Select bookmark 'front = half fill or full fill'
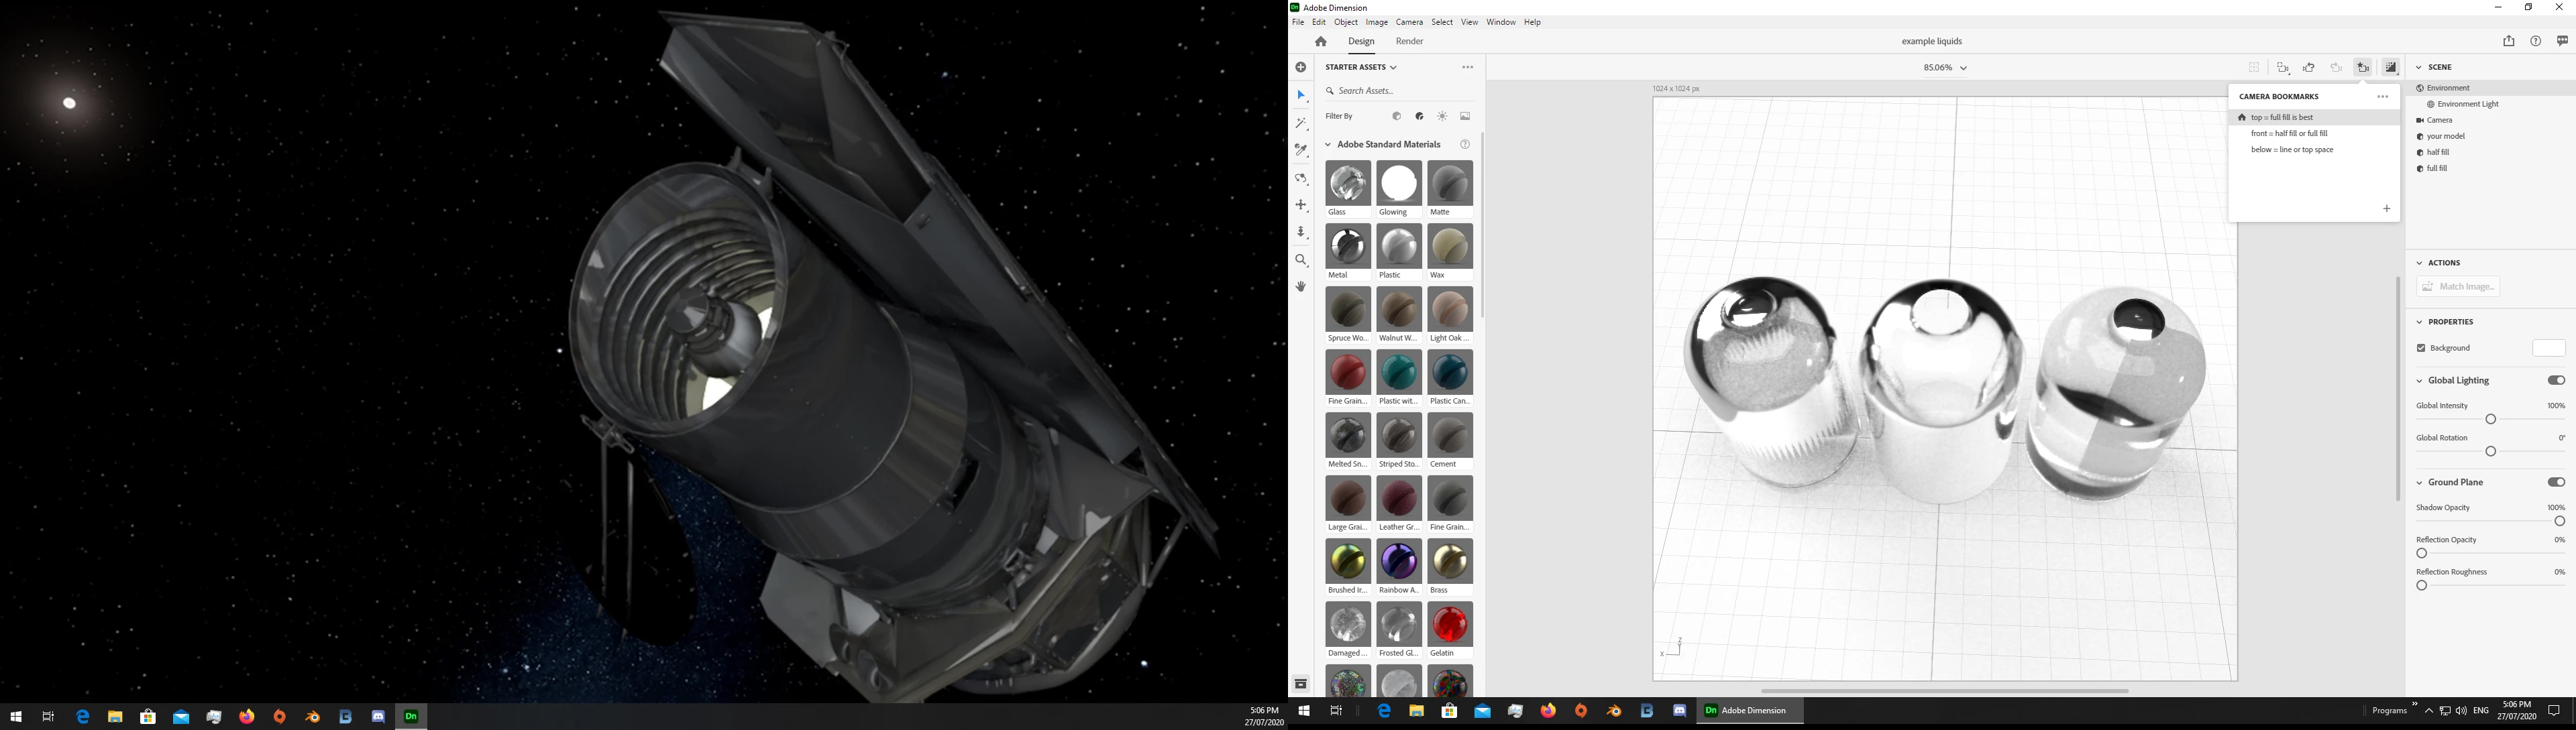2576x730 pixels. pos(2289,134)
